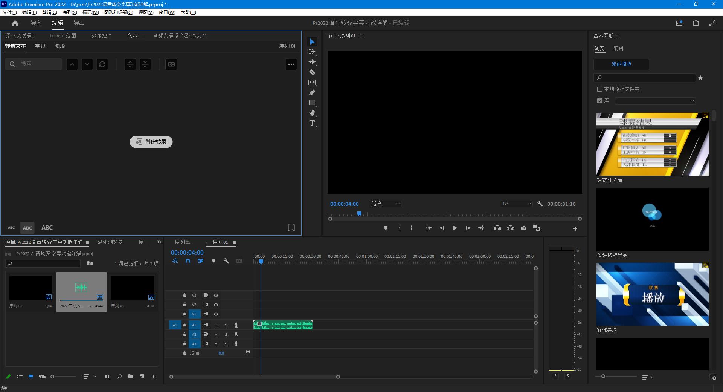
Task: Open timeline wrench display settings
Action: tap(226, 261)
